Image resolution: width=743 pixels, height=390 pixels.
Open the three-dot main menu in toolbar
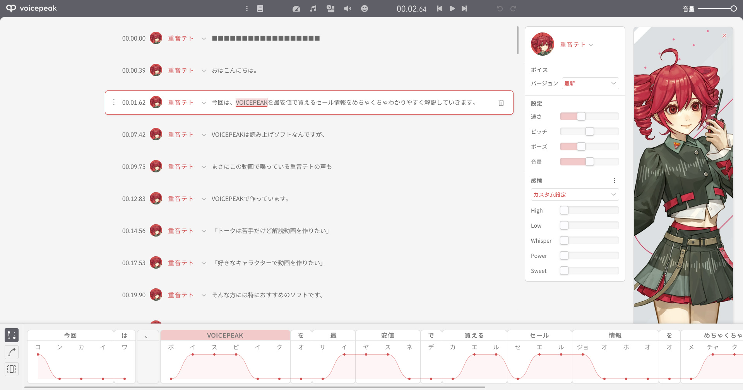pyautogui.click(x=247, y=9)
